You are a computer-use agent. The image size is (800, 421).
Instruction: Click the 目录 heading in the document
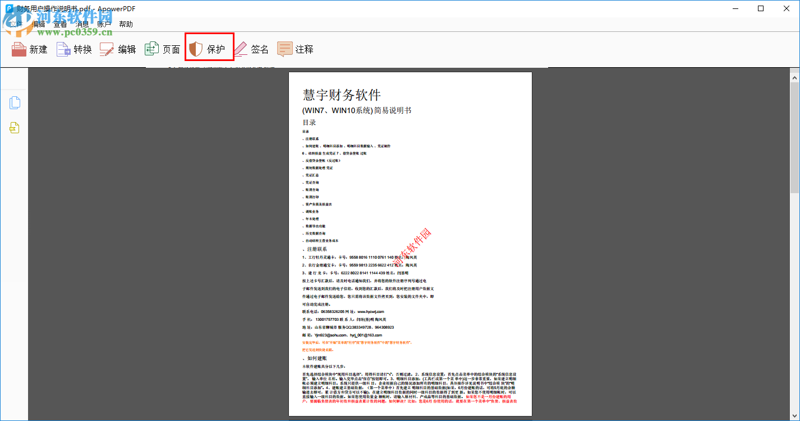(310, 122)
